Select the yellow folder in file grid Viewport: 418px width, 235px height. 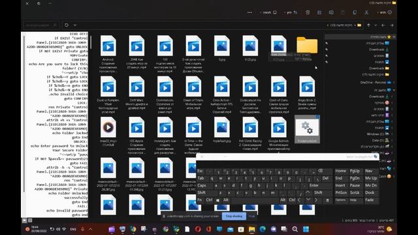click(307, 45)
